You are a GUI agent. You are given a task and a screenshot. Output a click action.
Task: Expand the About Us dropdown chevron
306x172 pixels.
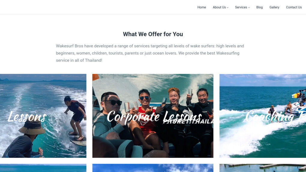click(227, 7)
